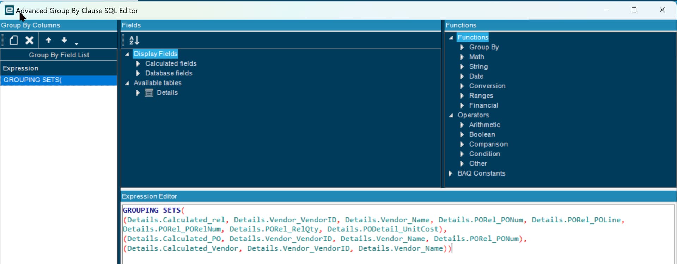This screenshot has width=677, height=264.
Task: Move the expression up with arrow icon
Action: (x=49, y=40)
